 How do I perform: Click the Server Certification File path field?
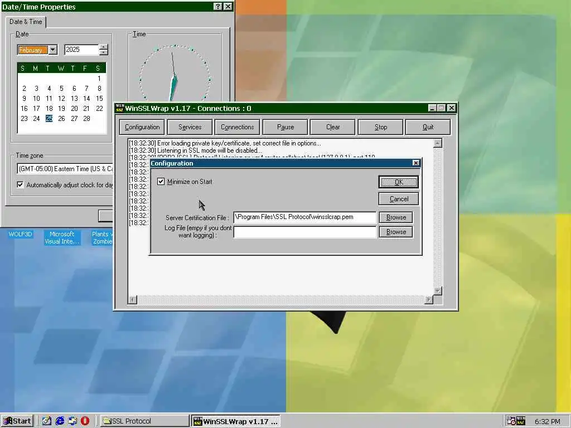point(305,217)
